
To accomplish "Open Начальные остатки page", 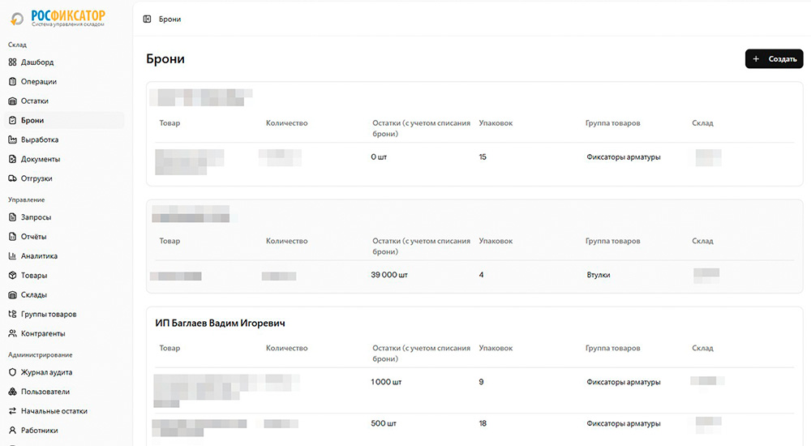I will [x=64, y=411].
